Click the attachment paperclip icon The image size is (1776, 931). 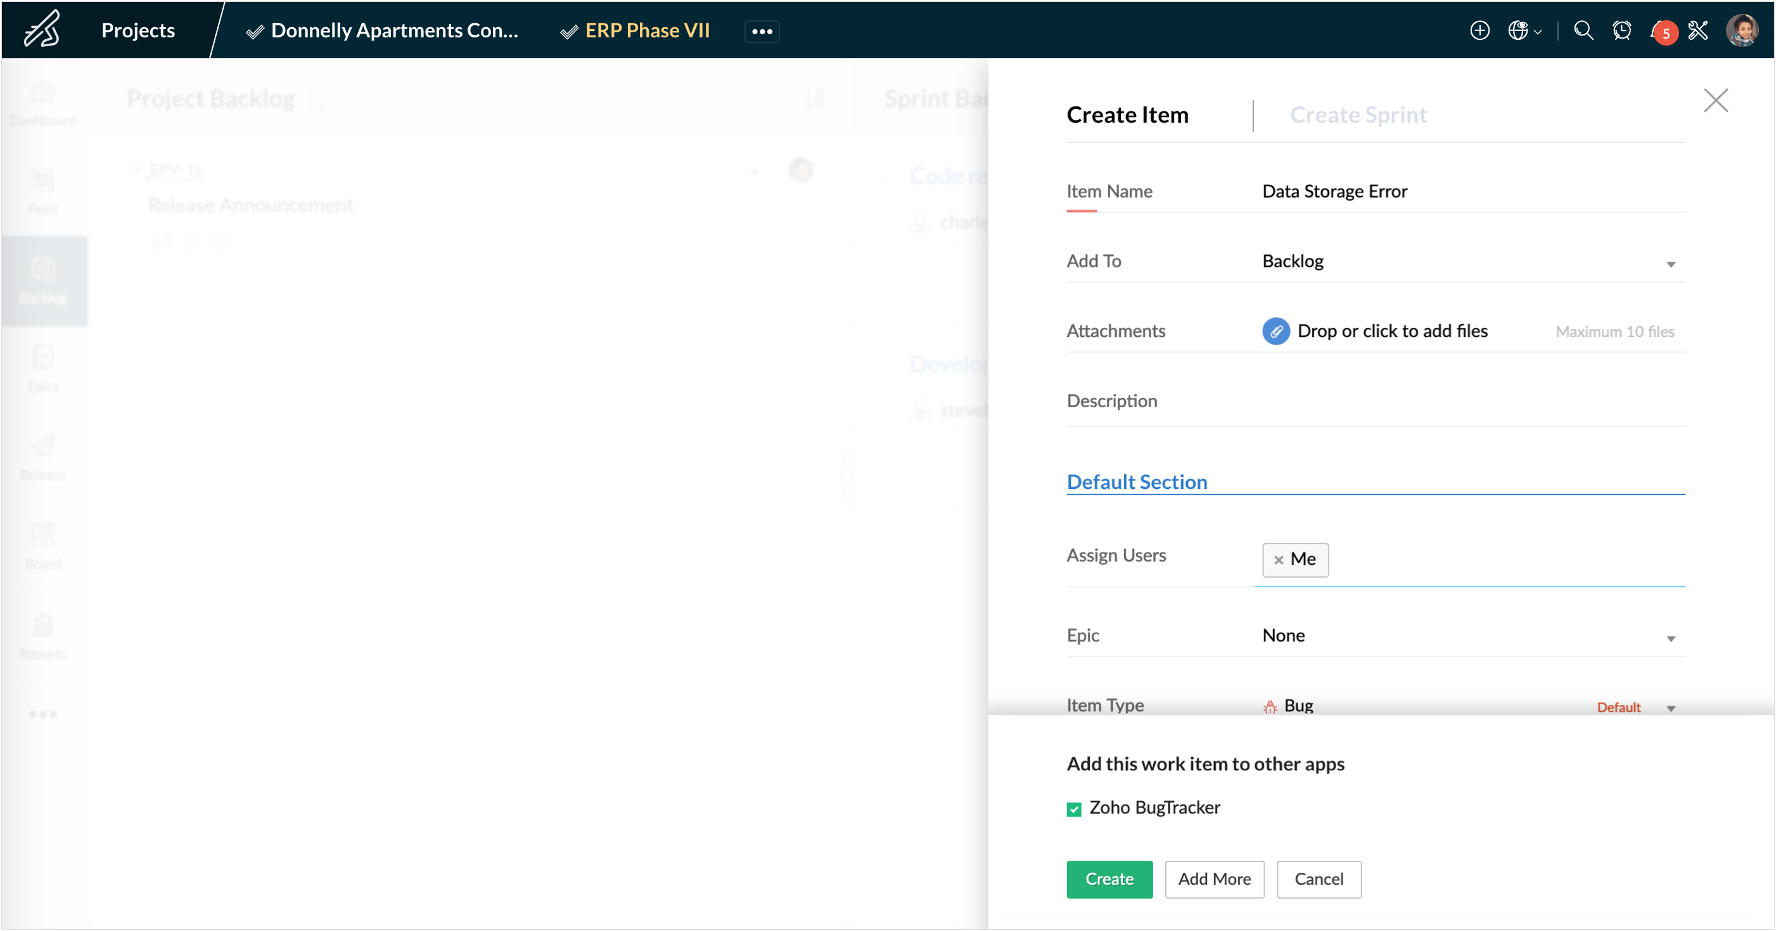1275,331
